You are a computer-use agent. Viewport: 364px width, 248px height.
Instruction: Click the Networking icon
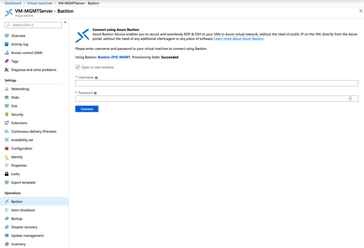click(7, 89)
